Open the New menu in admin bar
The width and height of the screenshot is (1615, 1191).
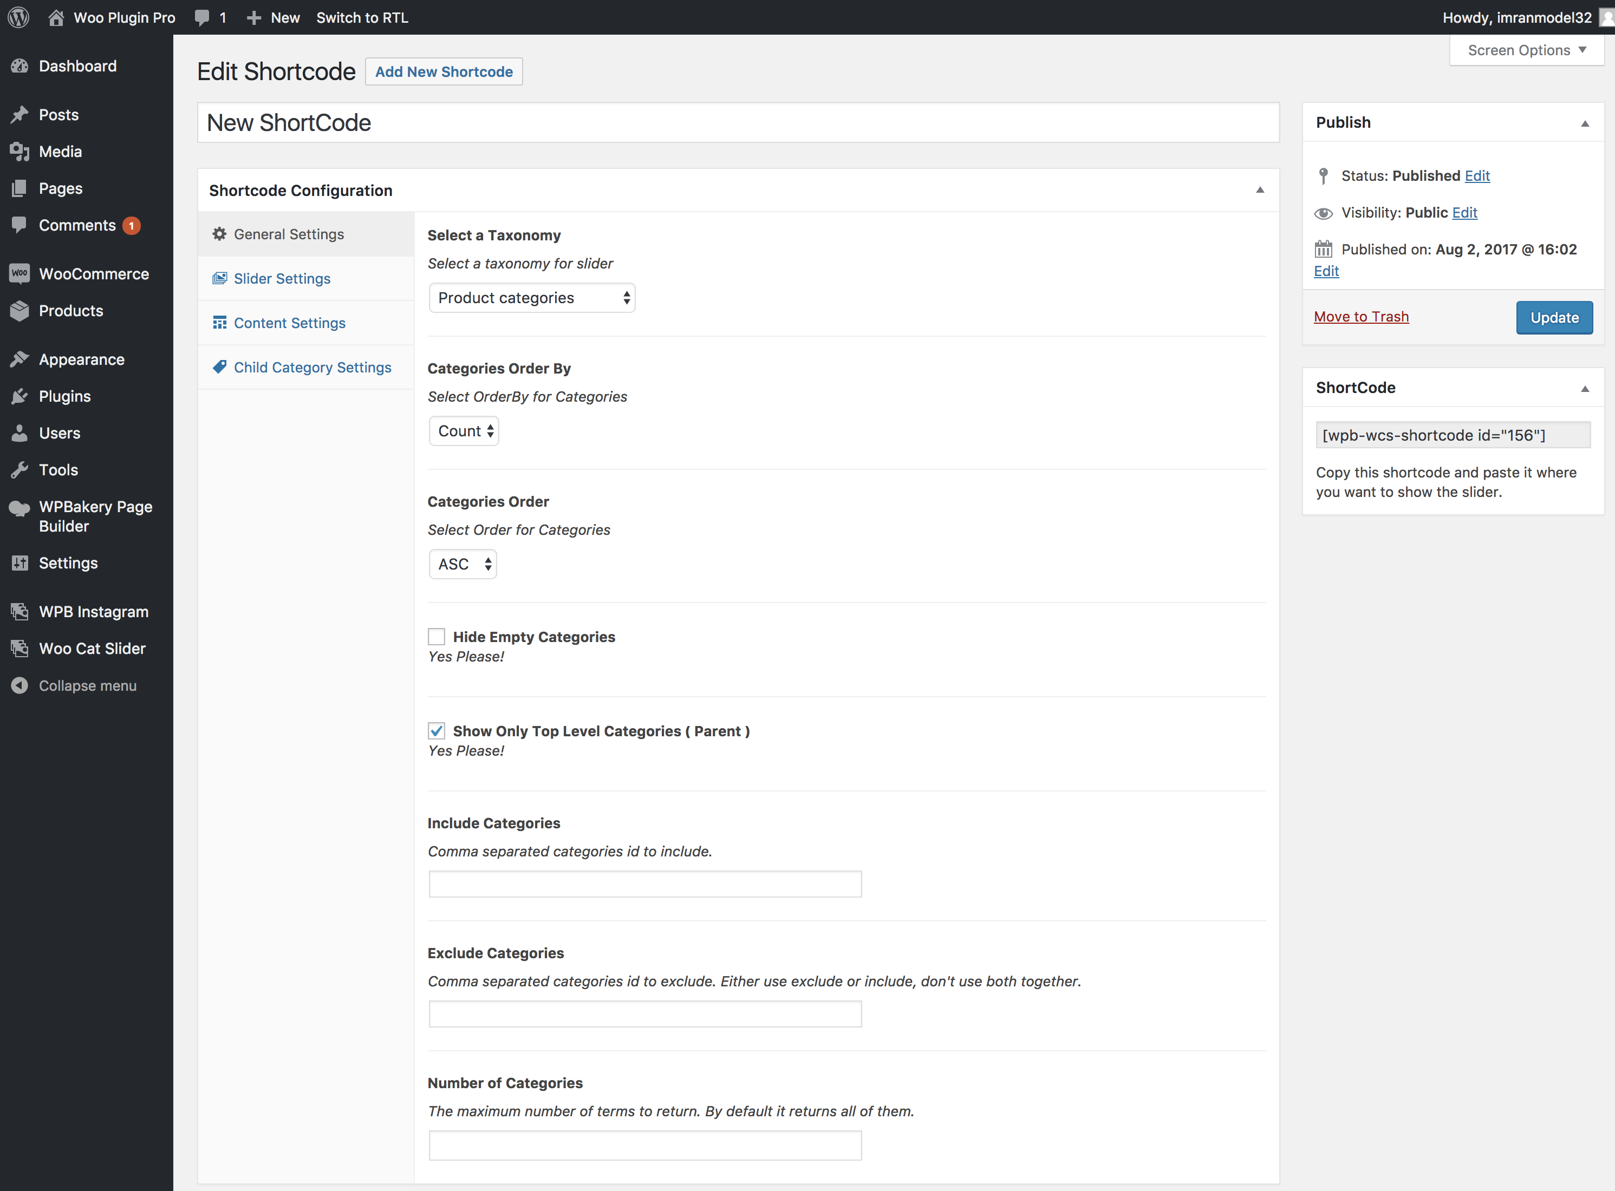click(272, 18)
